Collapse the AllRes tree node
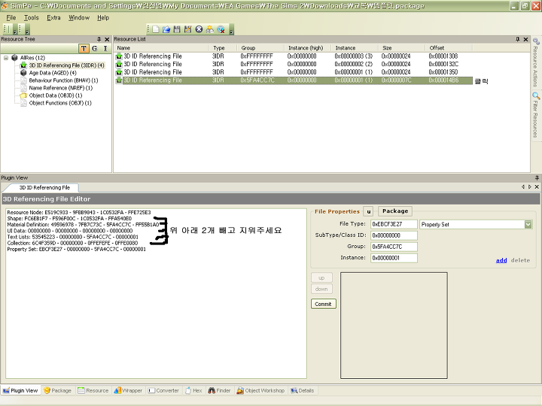This screenshot has width=542, height=406. coord(6,58)
